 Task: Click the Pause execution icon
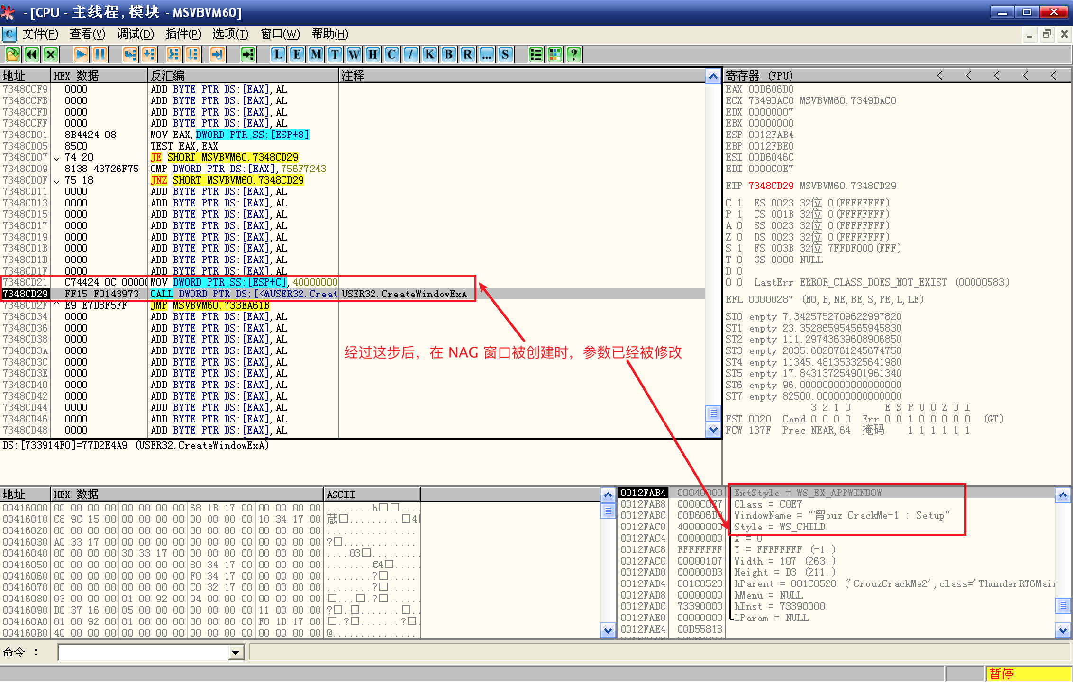(100, 54)
